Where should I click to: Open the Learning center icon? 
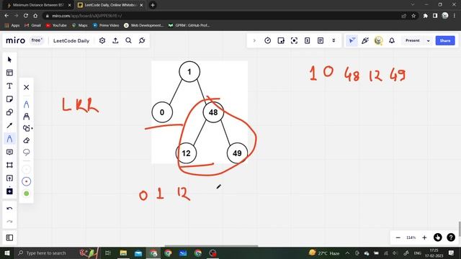[438, 237]
